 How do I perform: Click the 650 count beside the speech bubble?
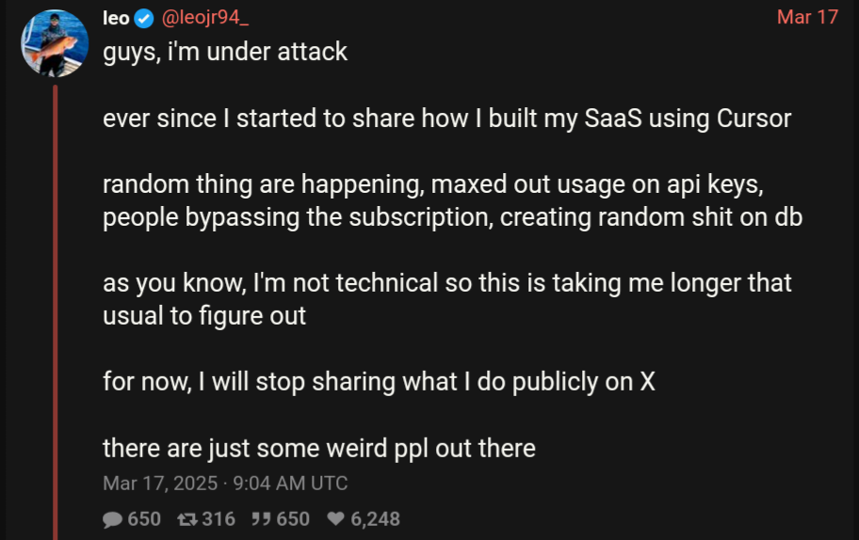144,518
